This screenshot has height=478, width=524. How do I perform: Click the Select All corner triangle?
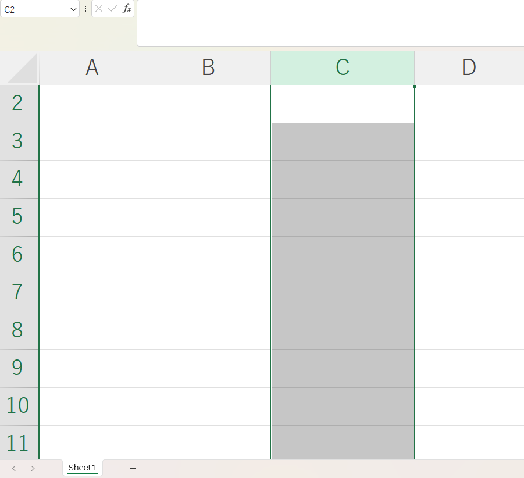click(22, 68)
